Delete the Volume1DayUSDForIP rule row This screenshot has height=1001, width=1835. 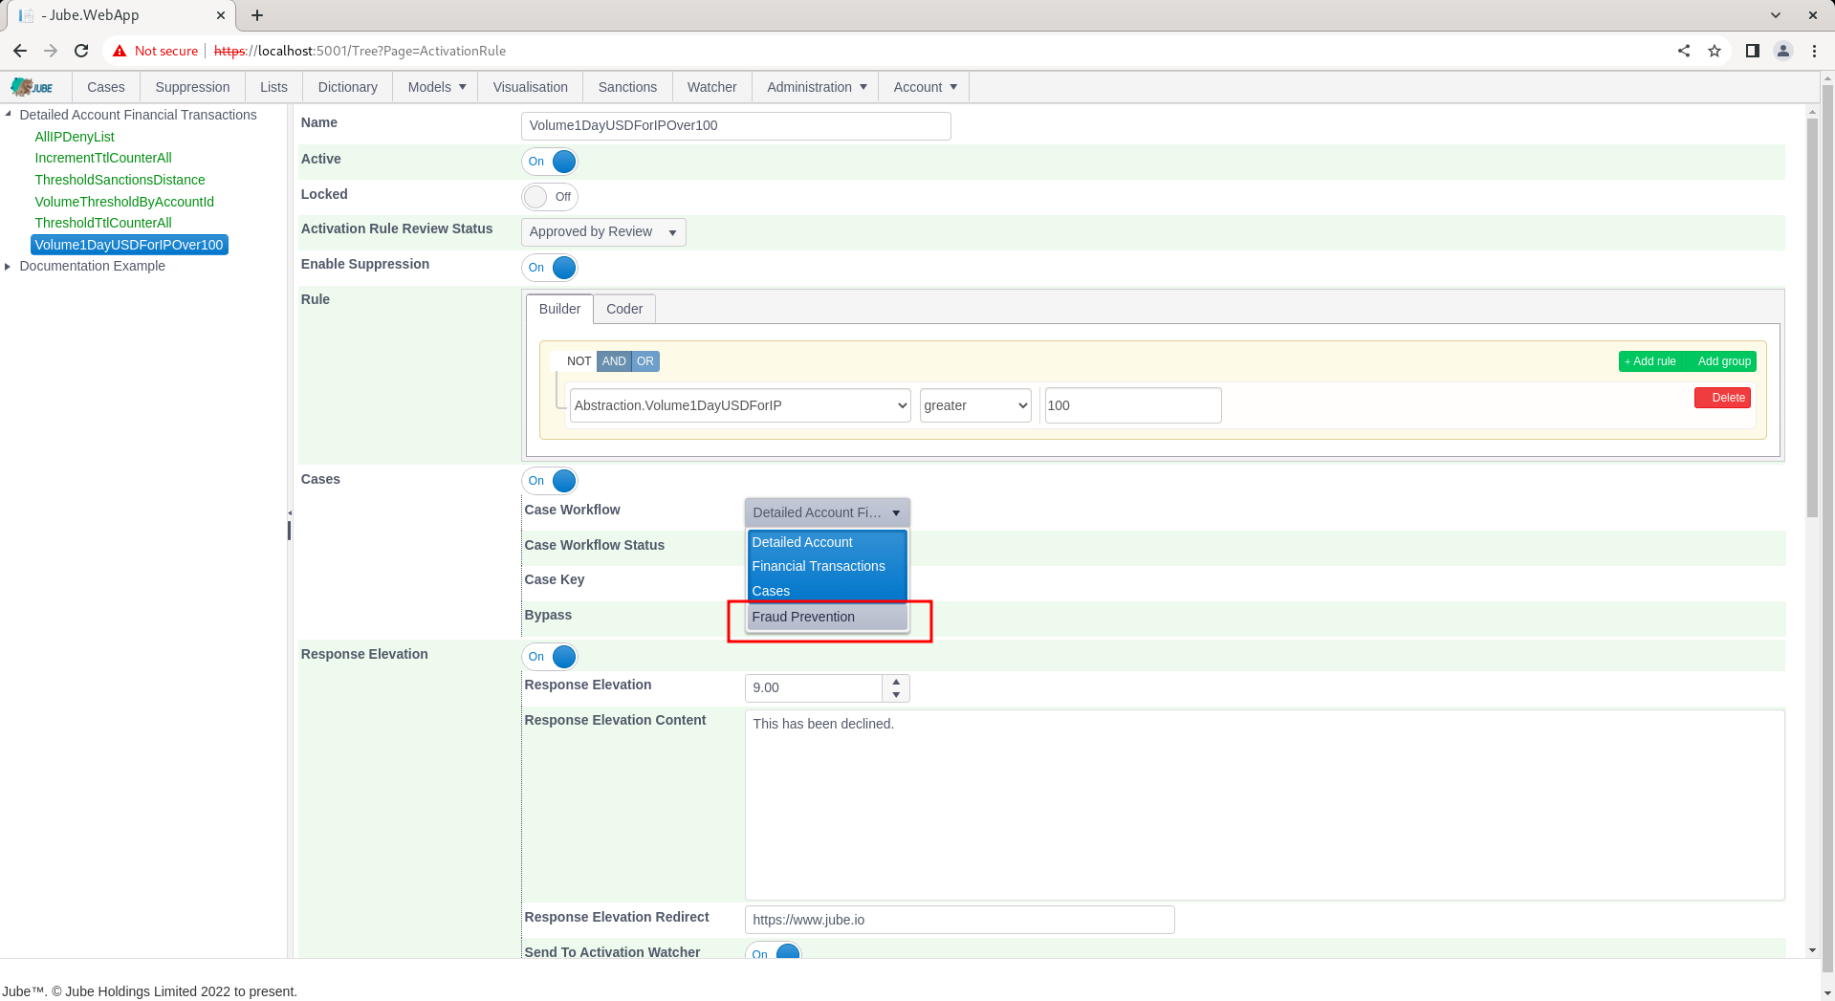coord(1723,398)
